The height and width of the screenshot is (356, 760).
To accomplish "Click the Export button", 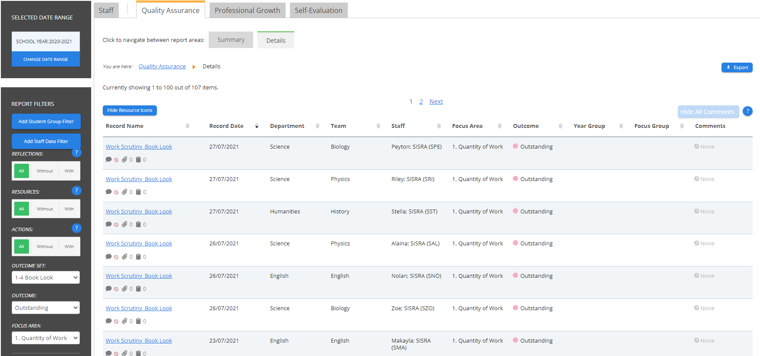I will click(737, 67).
